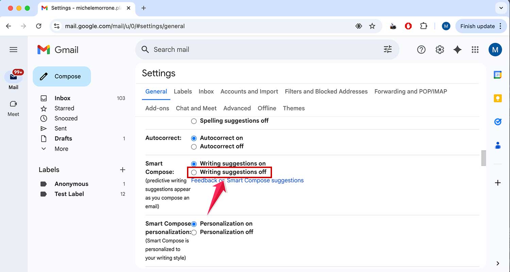Click the Feedback on Smart Compose suggestions link
The height and width of the screenshot is (272, 510).
pyautogui.click(x=247, y=180)
